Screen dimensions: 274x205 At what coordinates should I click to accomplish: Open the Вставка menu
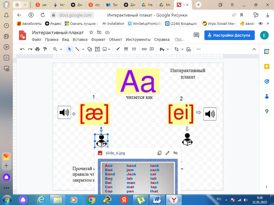coord(80,40)
